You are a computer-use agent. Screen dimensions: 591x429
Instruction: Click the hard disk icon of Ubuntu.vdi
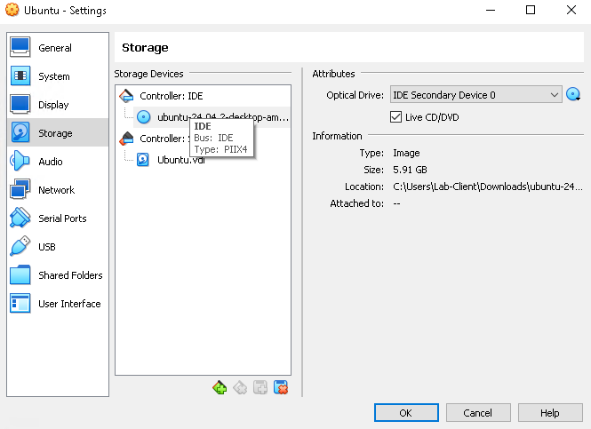coord(142,160)
